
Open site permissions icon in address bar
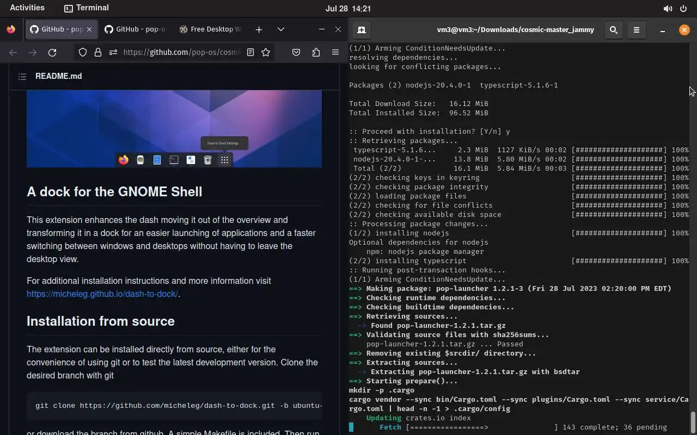coord(113,52)
